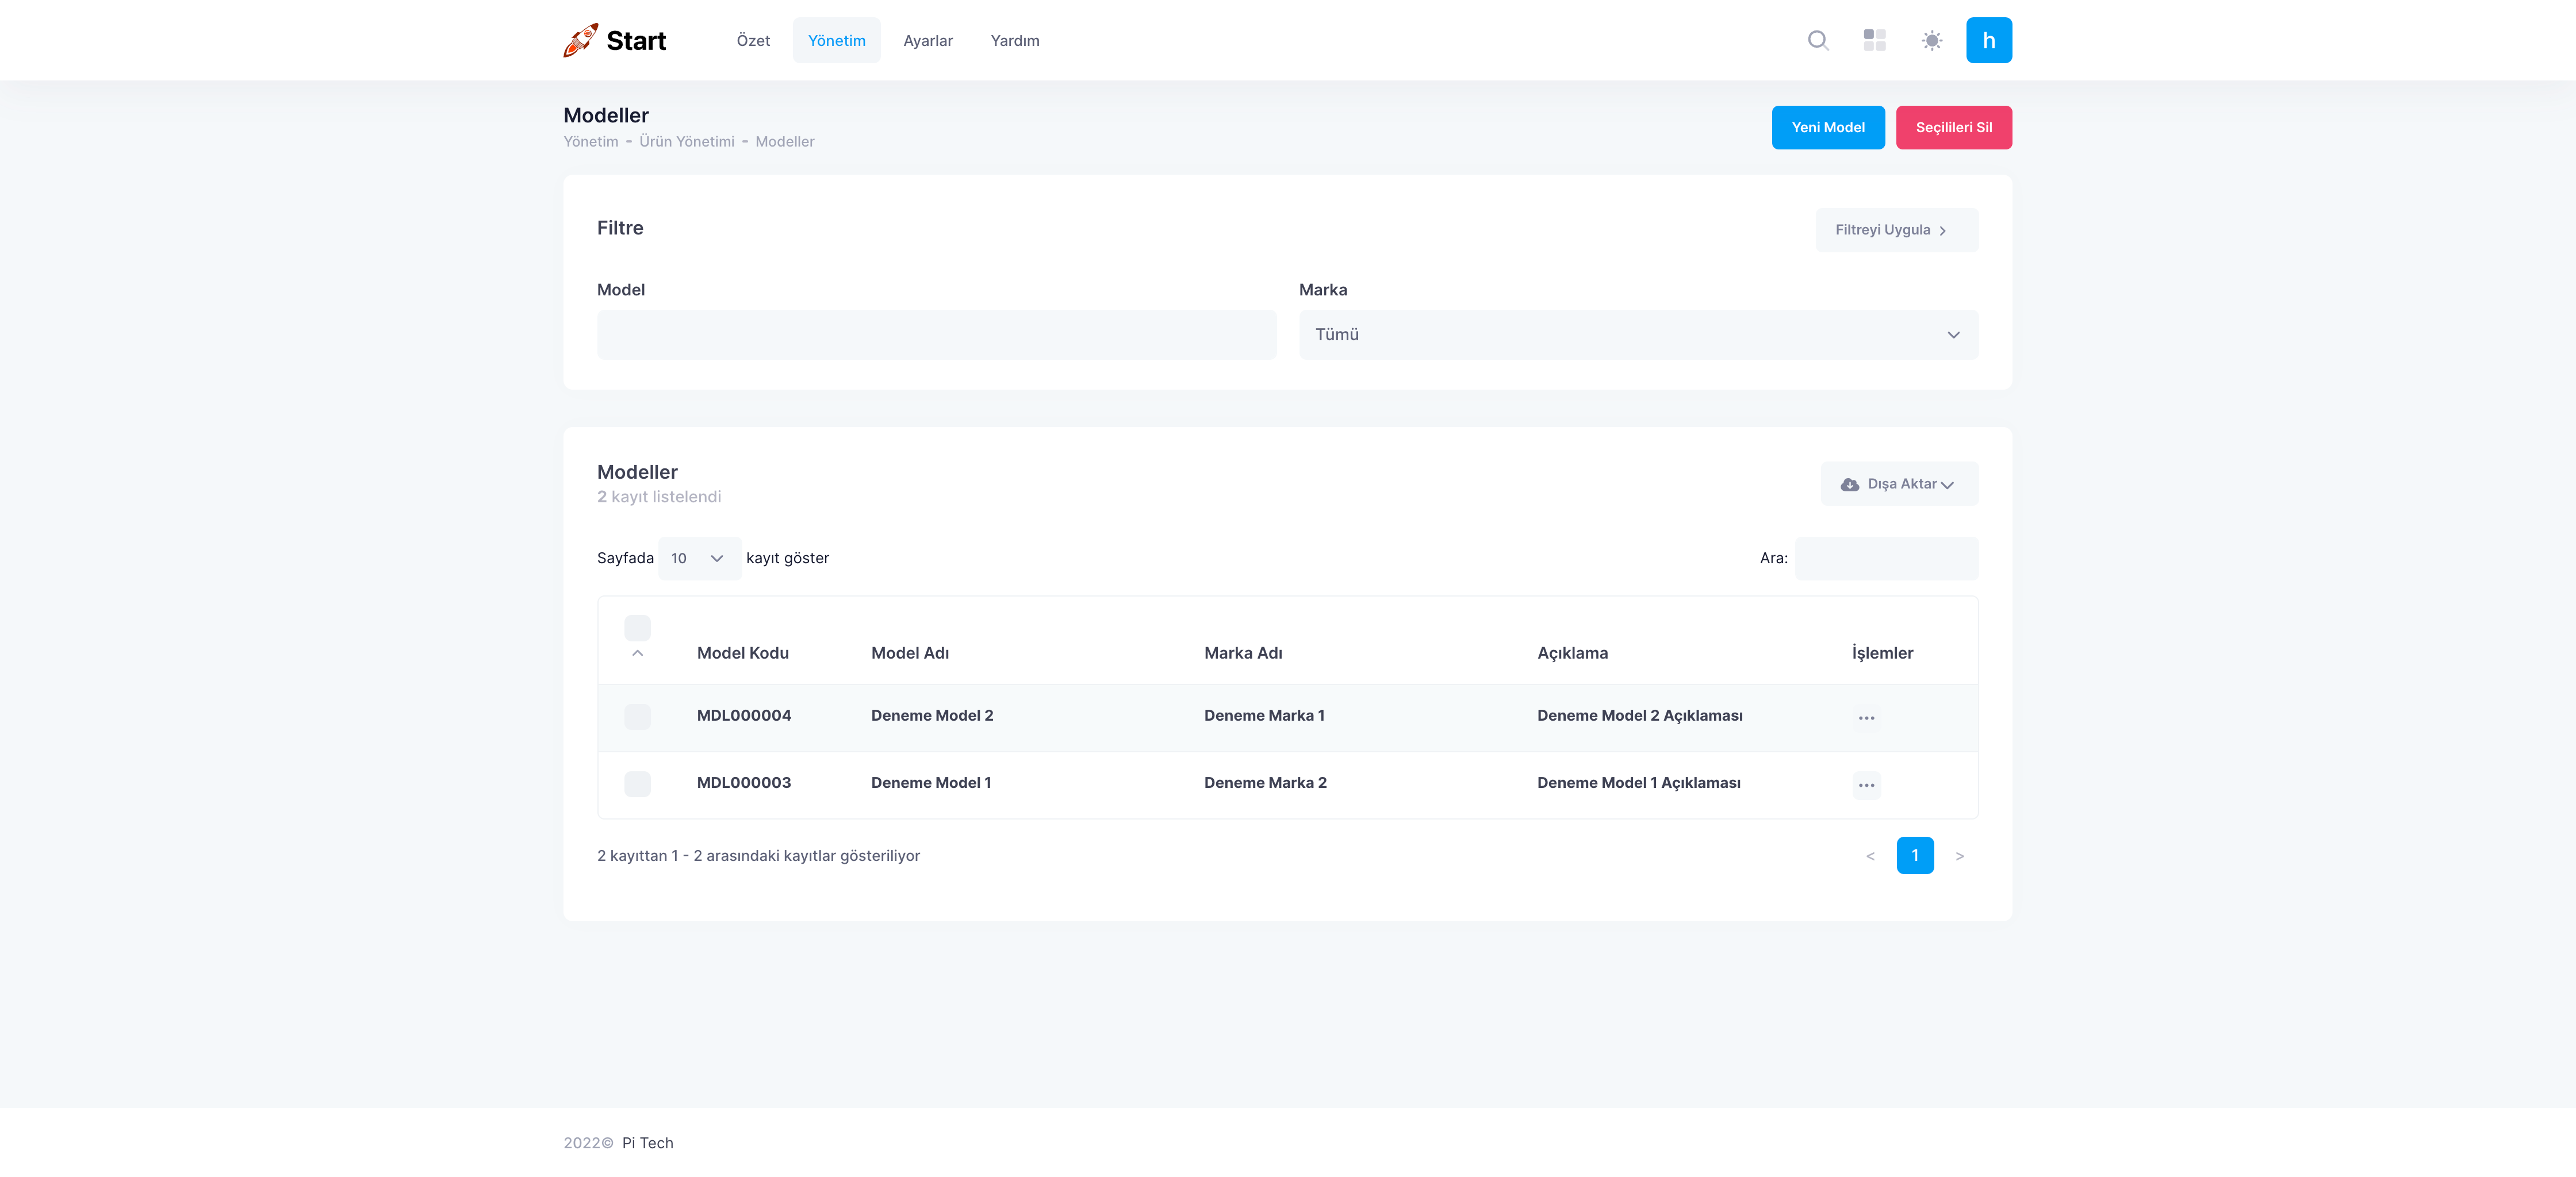Viewport: 2576px width, 1177px height.
Task: Select the Deneme Model 1 row checkbox
Action: click(x=637, y=783)
